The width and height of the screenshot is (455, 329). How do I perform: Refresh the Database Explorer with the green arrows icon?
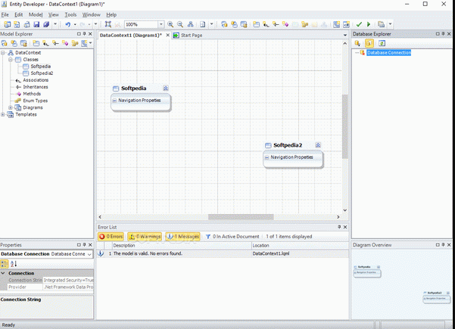(x=382, y=43)
